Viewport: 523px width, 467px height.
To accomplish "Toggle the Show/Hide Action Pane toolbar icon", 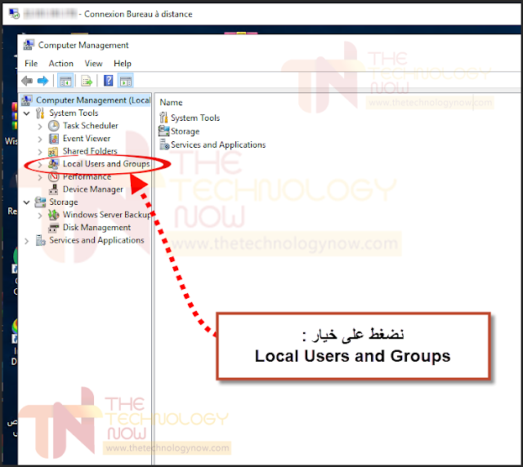I will tap(126, 81).
